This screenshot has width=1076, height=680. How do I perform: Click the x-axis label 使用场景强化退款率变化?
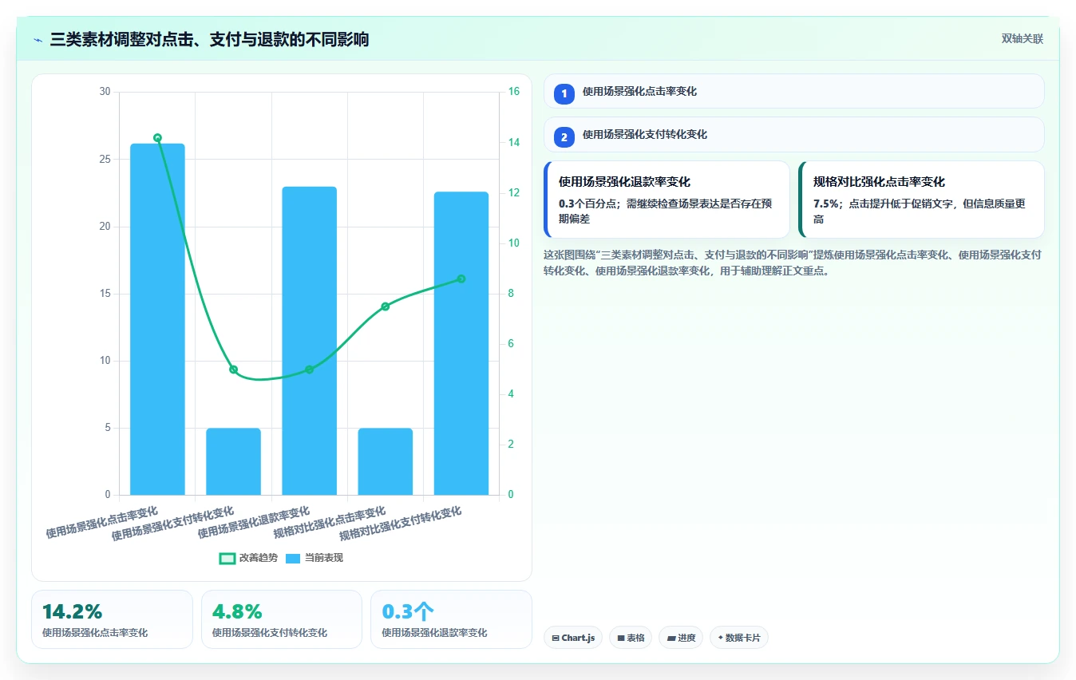(254, 523)
